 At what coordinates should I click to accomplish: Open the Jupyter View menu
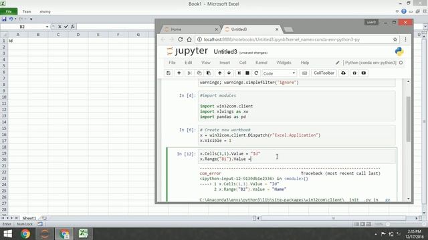coord(206,63)
